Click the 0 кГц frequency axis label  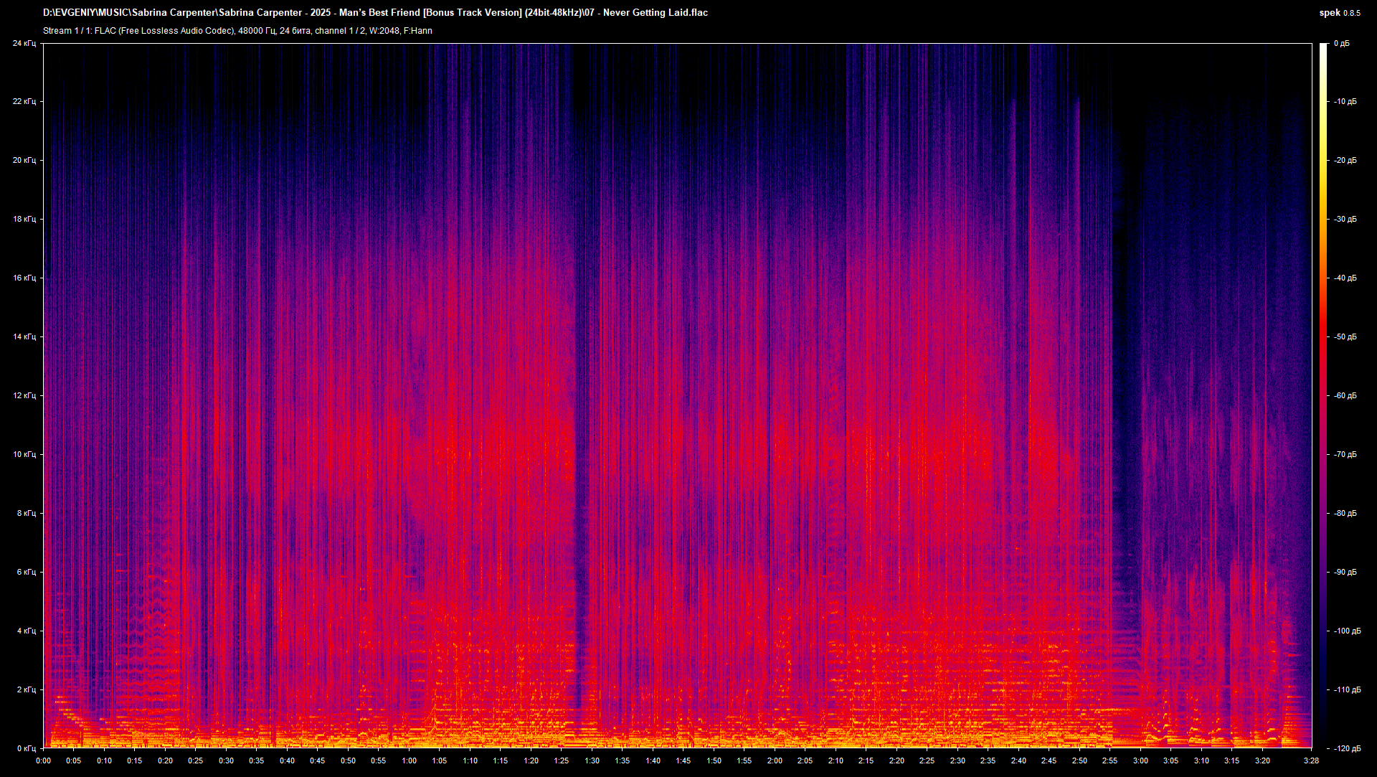pyautogui.click(x=26, y=748)
